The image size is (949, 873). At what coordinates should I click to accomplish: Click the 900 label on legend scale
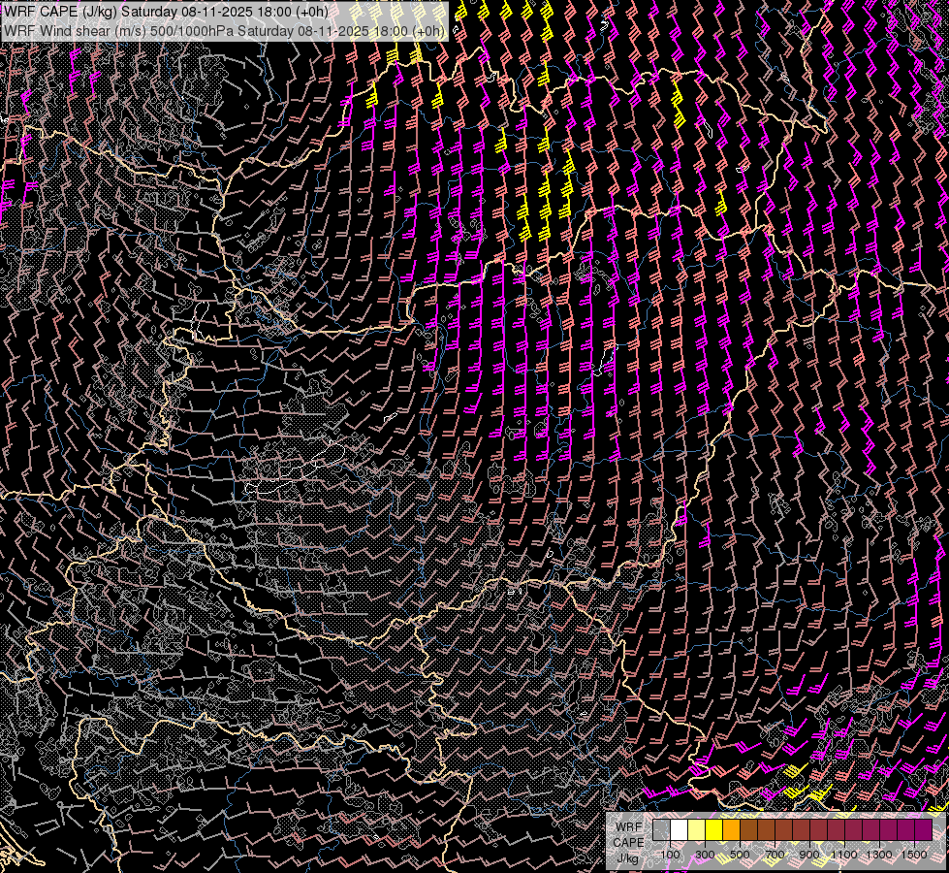click(809, 854)
